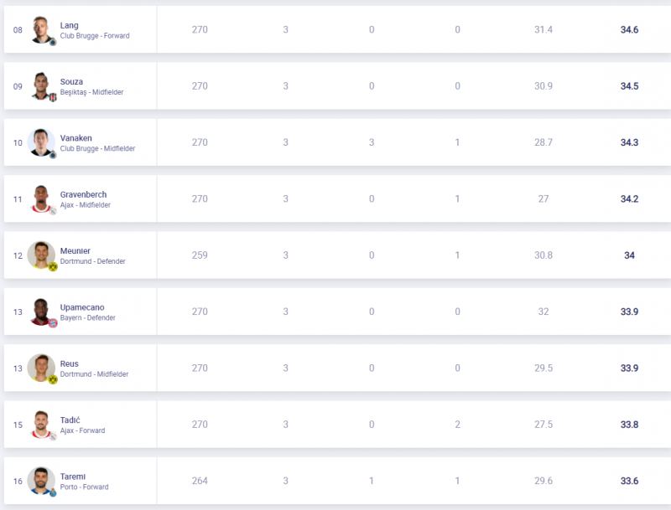Click Taremi's total score 33.6
The width and height of the screenshot is (671, 510).
point(629,481)
